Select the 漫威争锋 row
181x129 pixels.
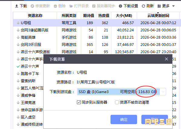coord(28,95)
